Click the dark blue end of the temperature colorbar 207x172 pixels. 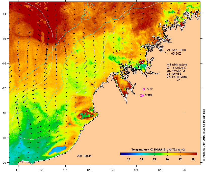click(123, 154)
